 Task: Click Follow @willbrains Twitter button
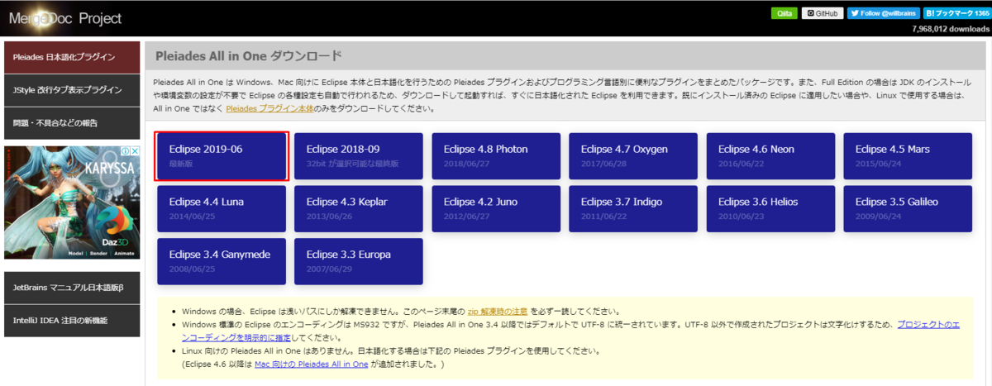(883, 13)
